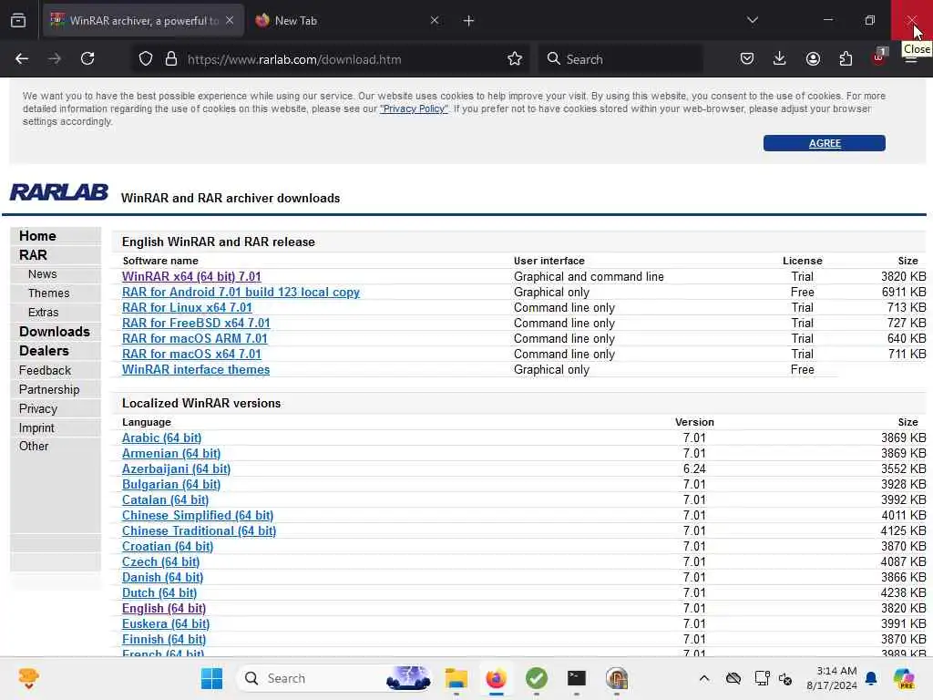The image size is (933, 700).
Task: Open the tracking protection shield icon
Action: 146,59
